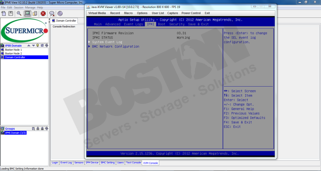Click the Security tab in BIOS setup
This screenshot has height=171, width=321.
pos(177,24)
